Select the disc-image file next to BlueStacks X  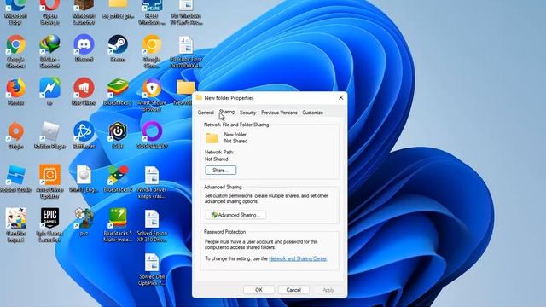(x=84, y=176)
